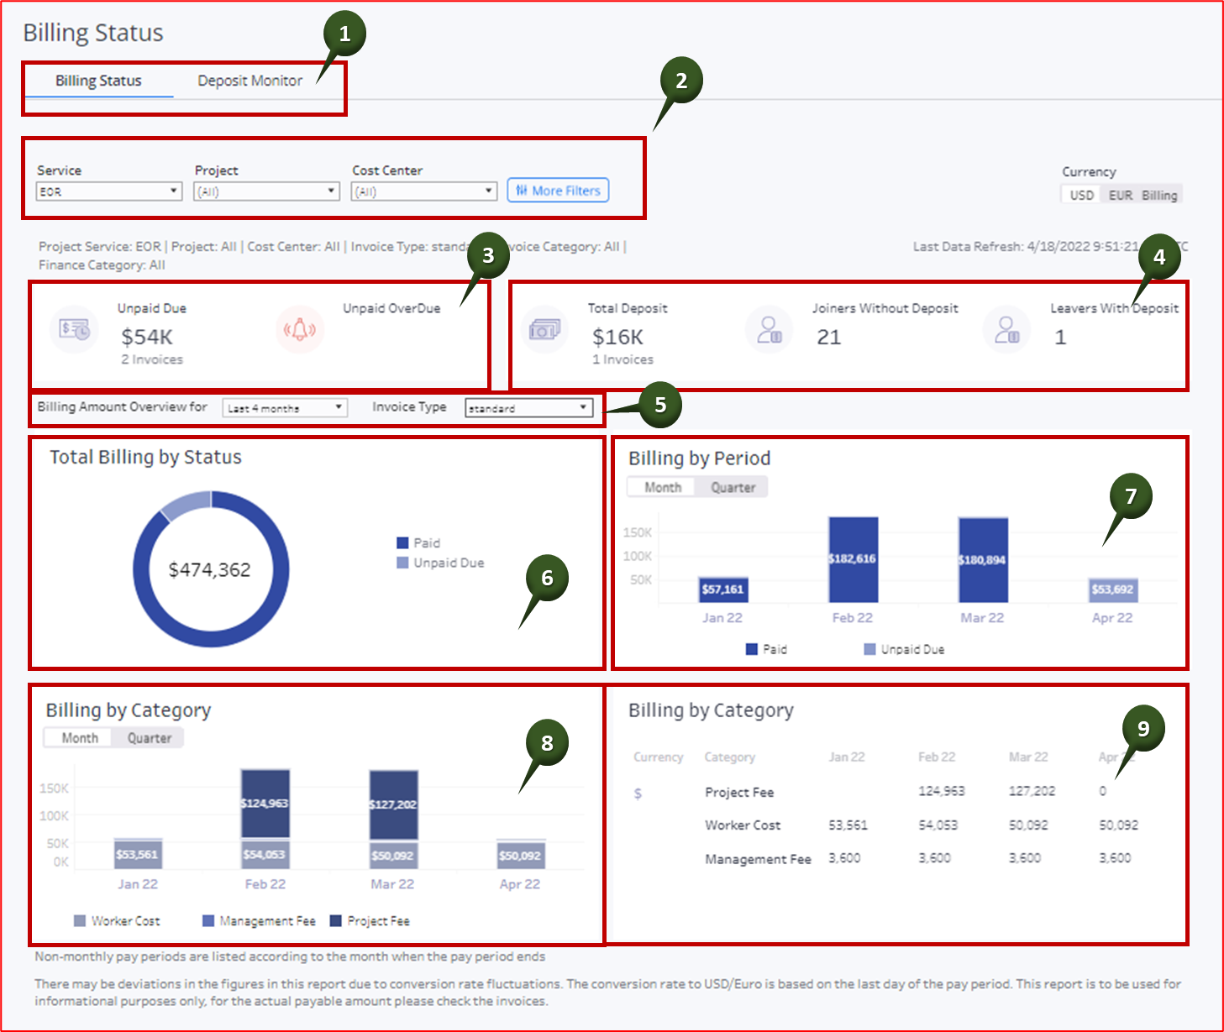The height and width of the screenshot is (1032, 1224).
Task: Click the Total Deposit cash icon
Action: 544,329
